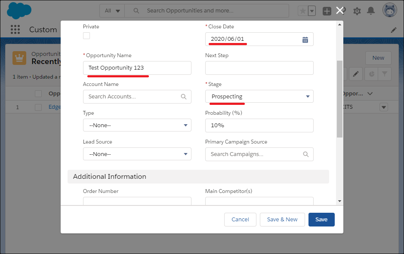
Task: Toggle the Private checkbox
Action: (x=86, y=36)
